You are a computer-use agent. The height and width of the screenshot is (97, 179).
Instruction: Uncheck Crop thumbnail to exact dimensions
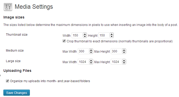[64, 41]
